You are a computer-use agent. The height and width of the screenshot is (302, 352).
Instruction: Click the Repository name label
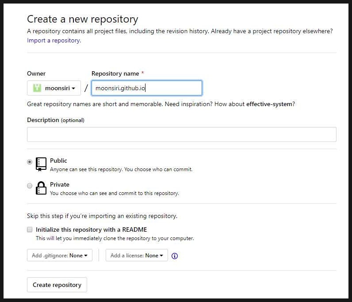click(115, 74)
